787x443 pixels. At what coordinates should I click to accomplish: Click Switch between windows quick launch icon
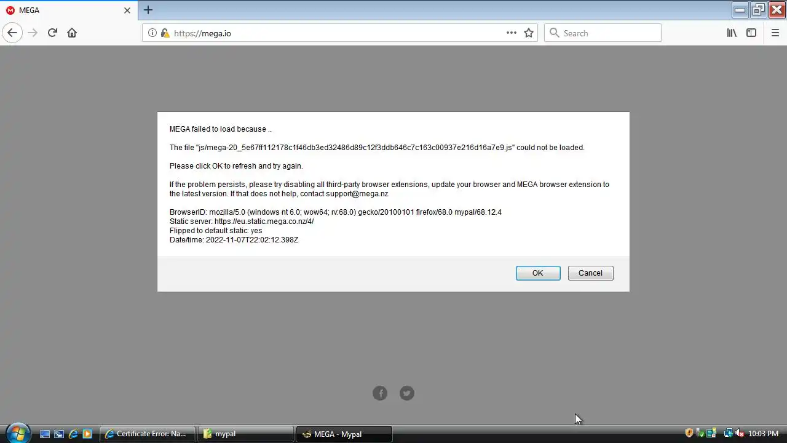click(x=59, y=434)
